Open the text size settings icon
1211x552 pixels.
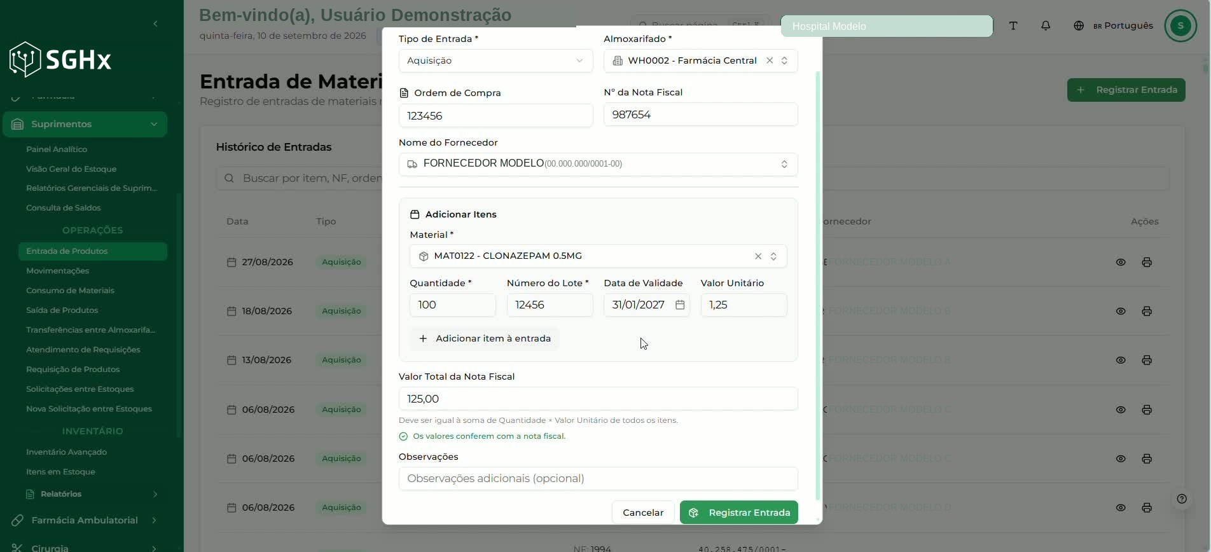(x=1013, y=26)
